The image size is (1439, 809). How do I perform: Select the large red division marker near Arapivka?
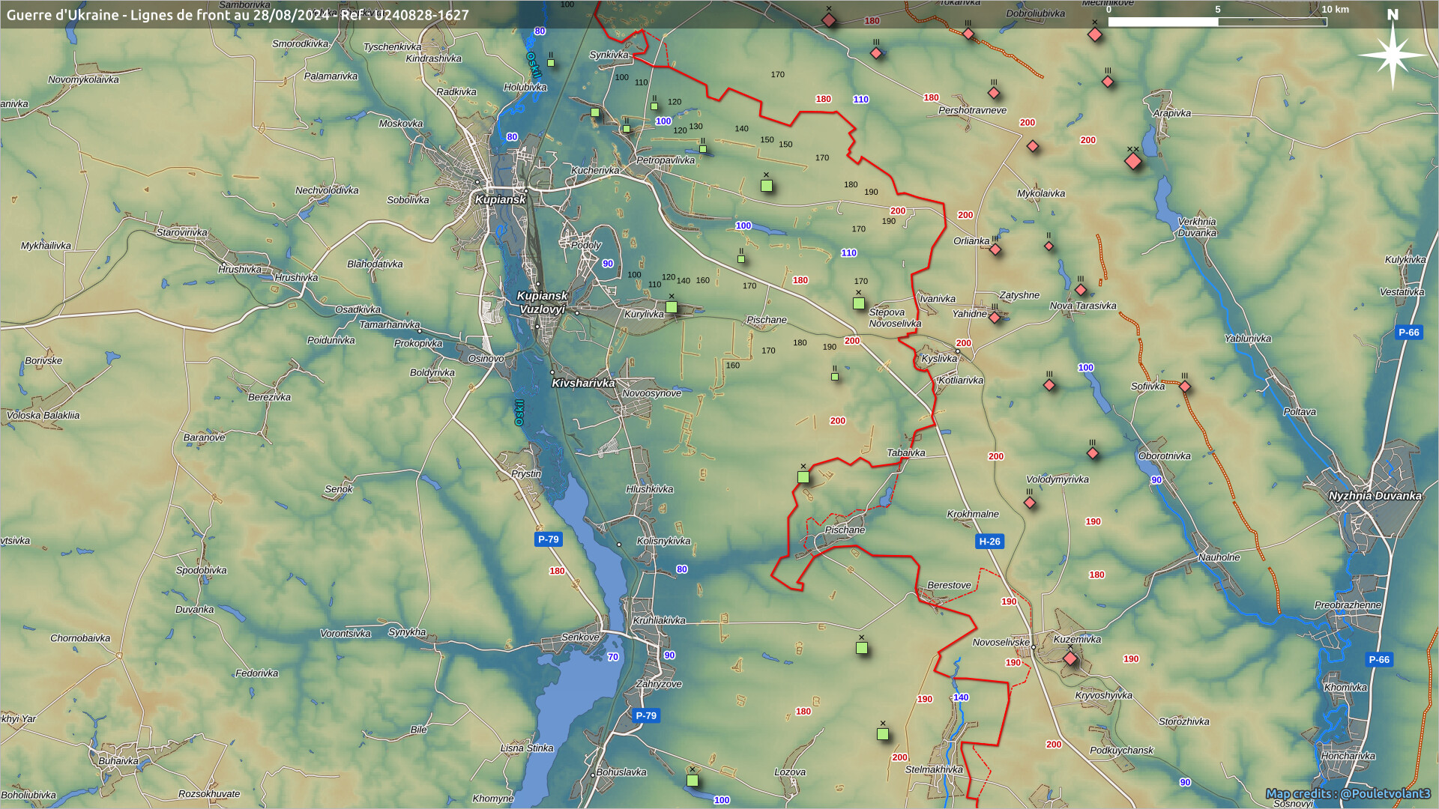pyautogui.click(x=1133, y=161)
